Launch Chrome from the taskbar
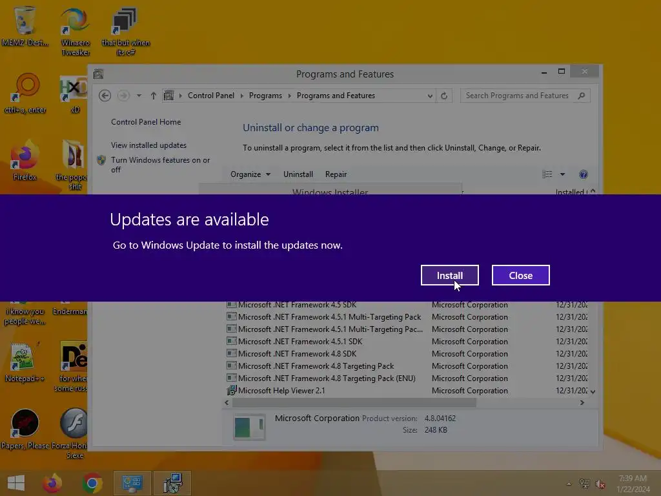Screen dimensions: 661x496 coord(92,483)
